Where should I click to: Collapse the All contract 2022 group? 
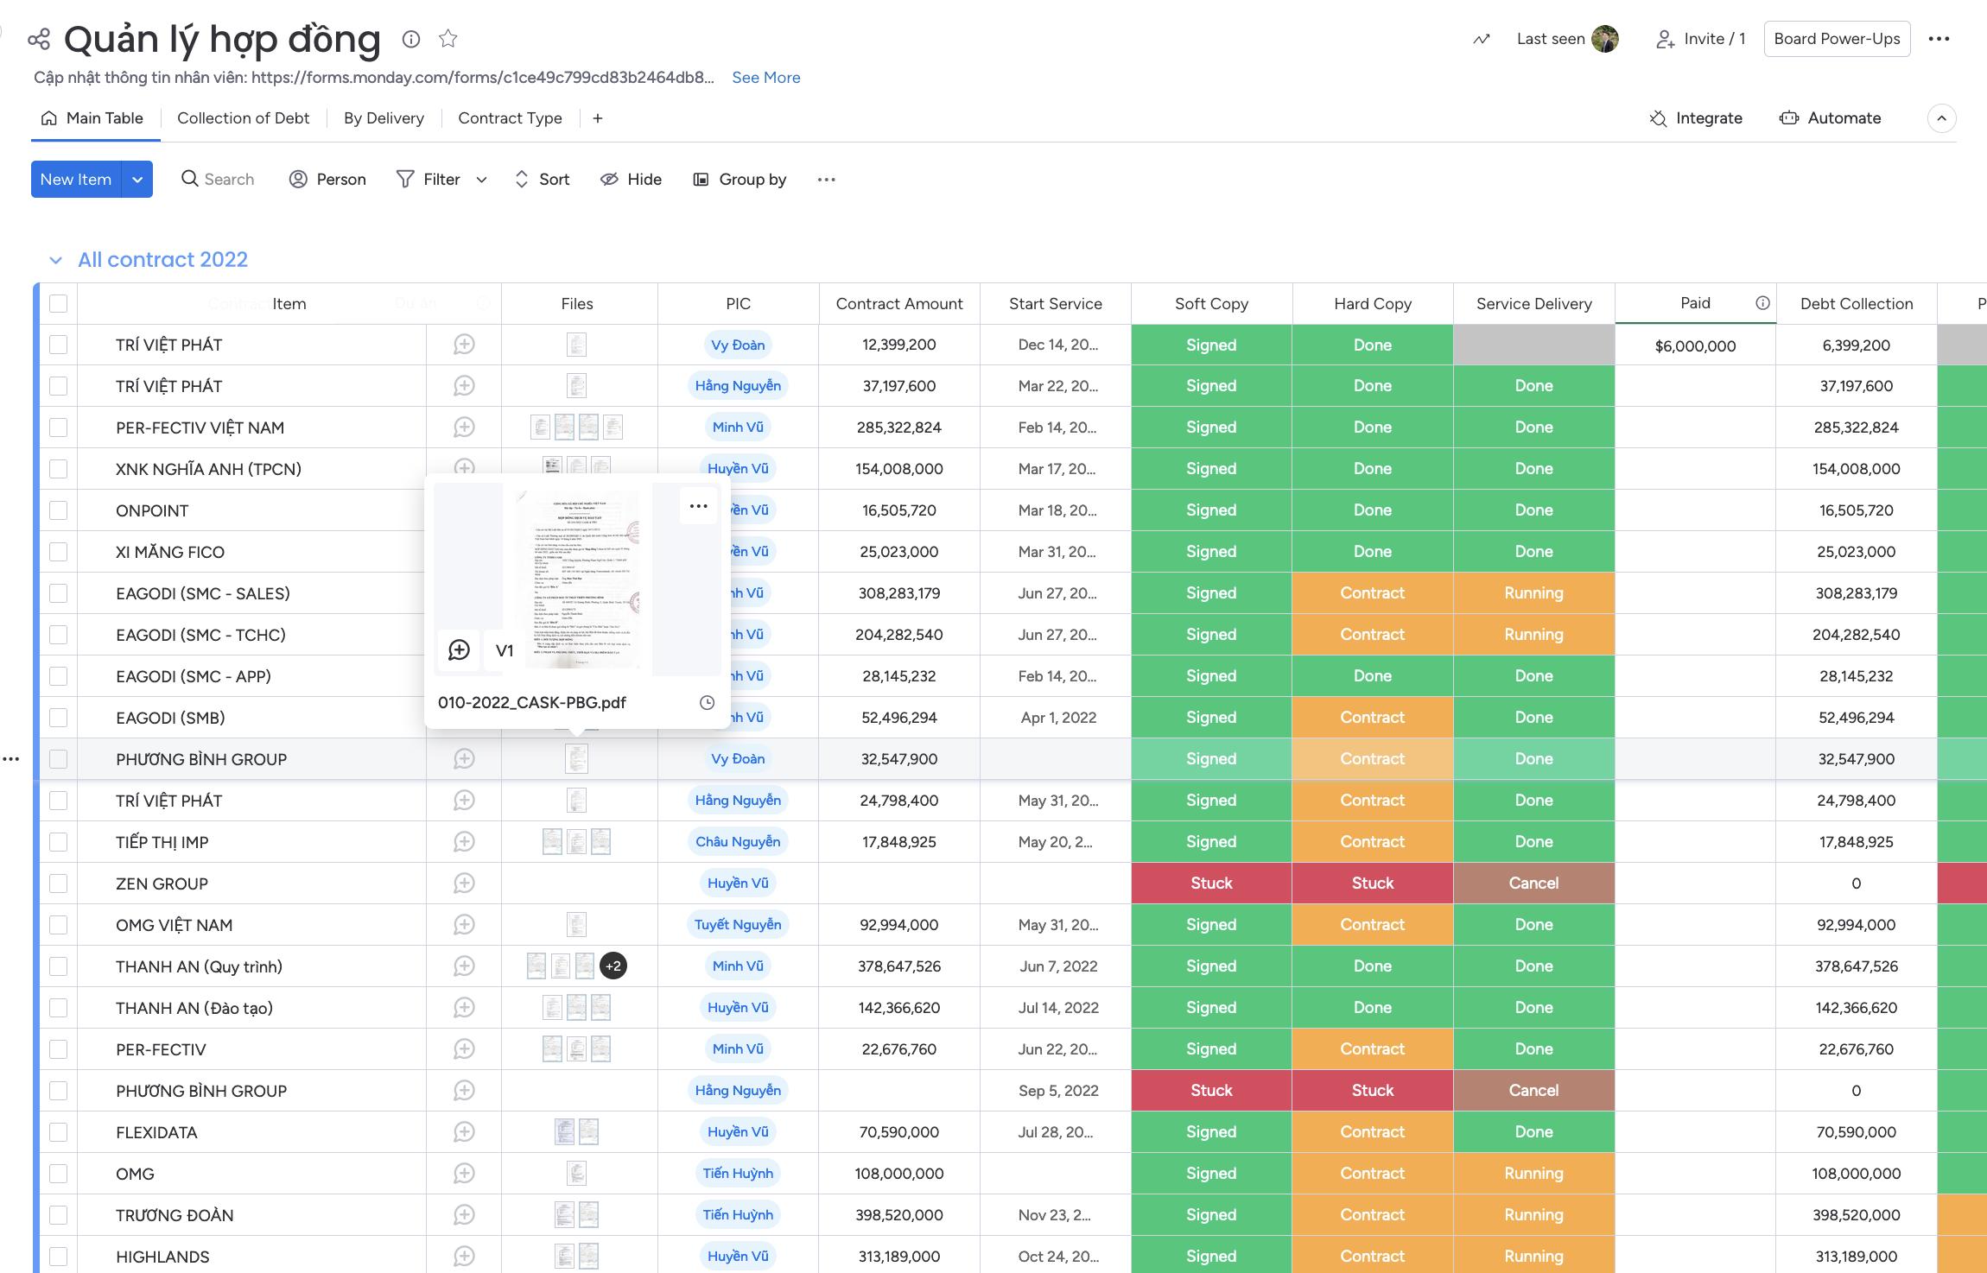[56, 260]
